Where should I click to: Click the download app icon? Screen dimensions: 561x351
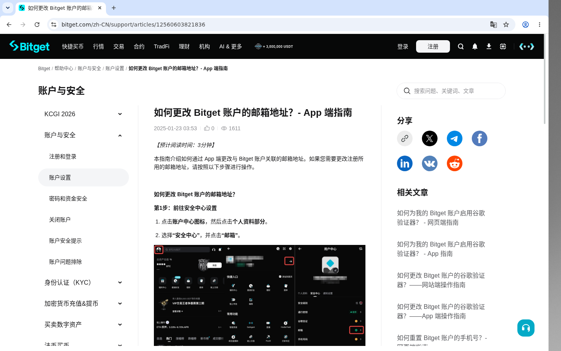pyautogui.click(x=489, y=46)
